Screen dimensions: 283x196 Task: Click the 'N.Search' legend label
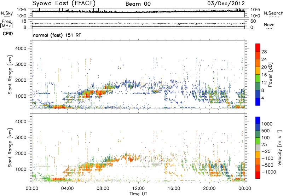pos(273,13)
